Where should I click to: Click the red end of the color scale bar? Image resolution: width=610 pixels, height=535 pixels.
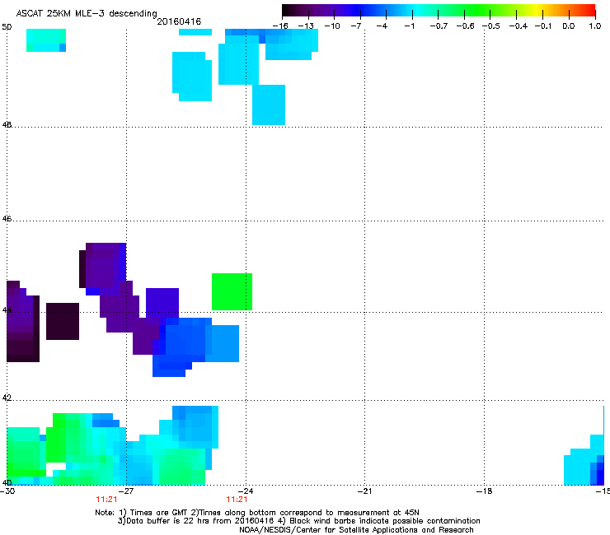[590, 10]
